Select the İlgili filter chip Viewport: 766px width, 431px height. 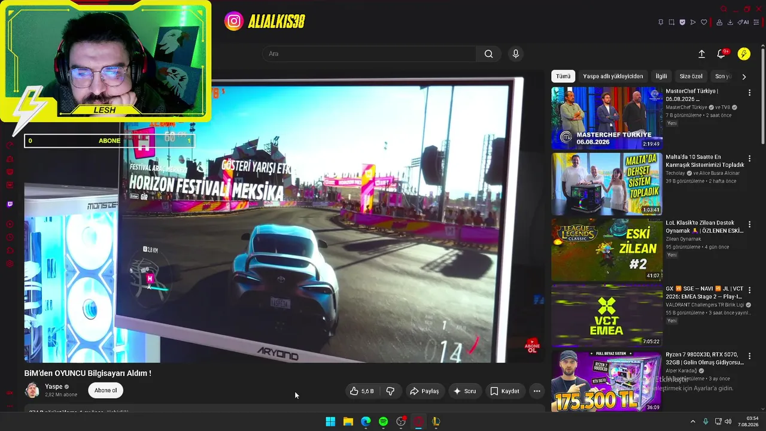(661, 77)
